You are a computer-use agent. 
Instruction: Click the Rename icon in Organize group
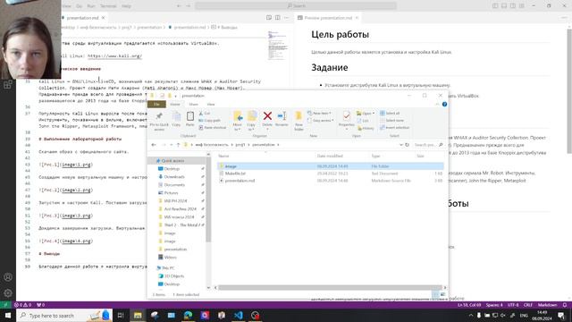[282, 119]
